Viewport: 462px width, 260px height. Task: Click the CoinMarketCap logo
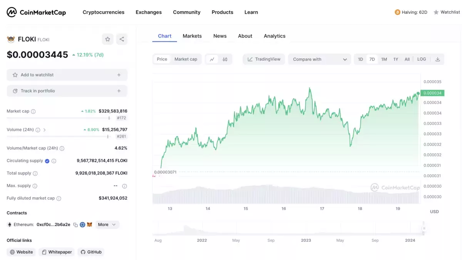[36, 12]
